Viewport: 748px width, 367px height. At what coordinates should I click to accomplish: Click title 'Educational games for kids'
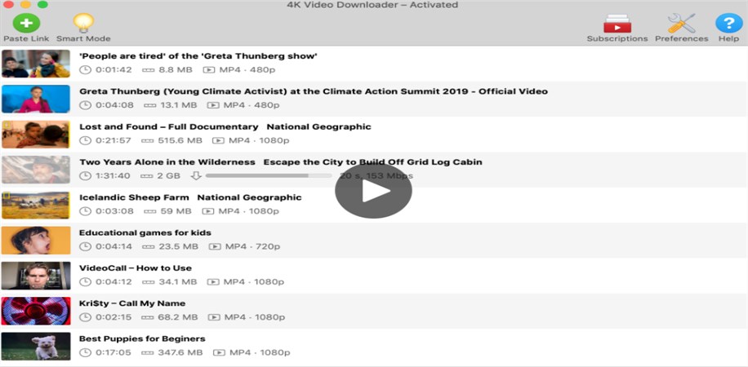pyautogui.click(x=145, y=232)
